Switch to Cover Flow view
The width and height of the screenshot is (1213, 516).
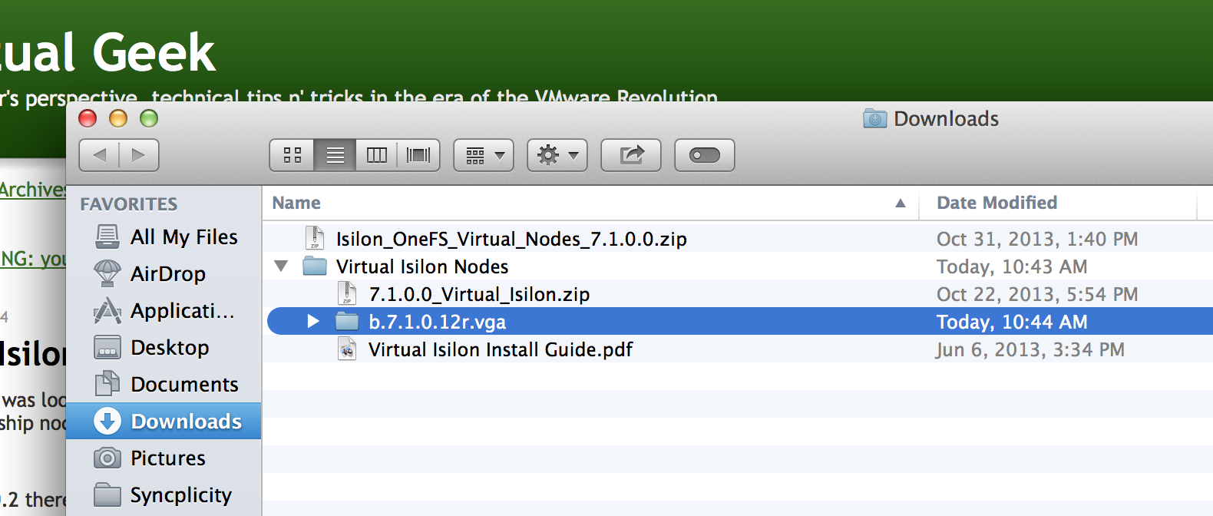point(418,155)
